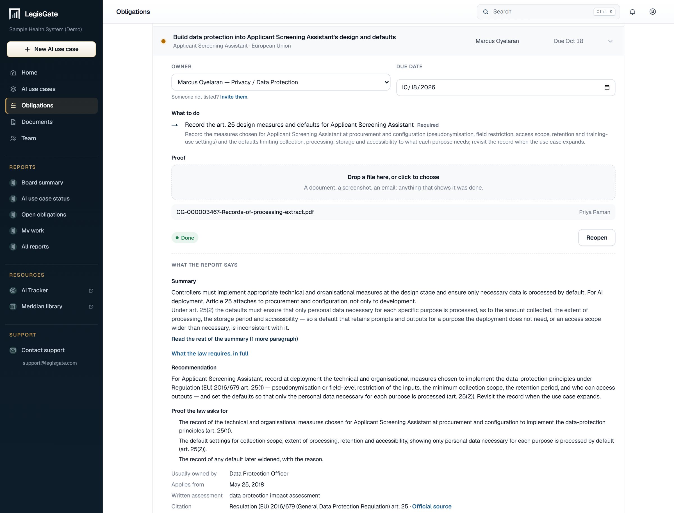Click New AI use case button
Image resolution: width=674 pixels, height=513 pixels.
(51, 49)
